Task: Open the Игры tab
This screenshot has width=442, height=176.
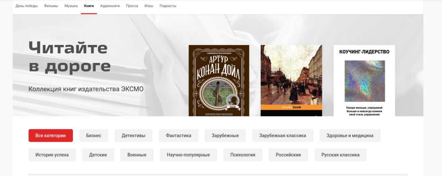Action: point(149,6)
